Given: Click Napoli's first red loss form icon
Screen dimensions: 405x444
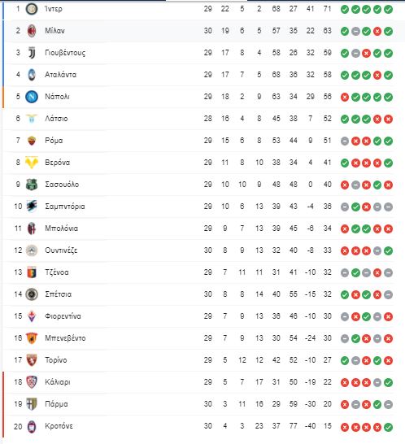Looking at the screenshot, I should pos(345,97).
